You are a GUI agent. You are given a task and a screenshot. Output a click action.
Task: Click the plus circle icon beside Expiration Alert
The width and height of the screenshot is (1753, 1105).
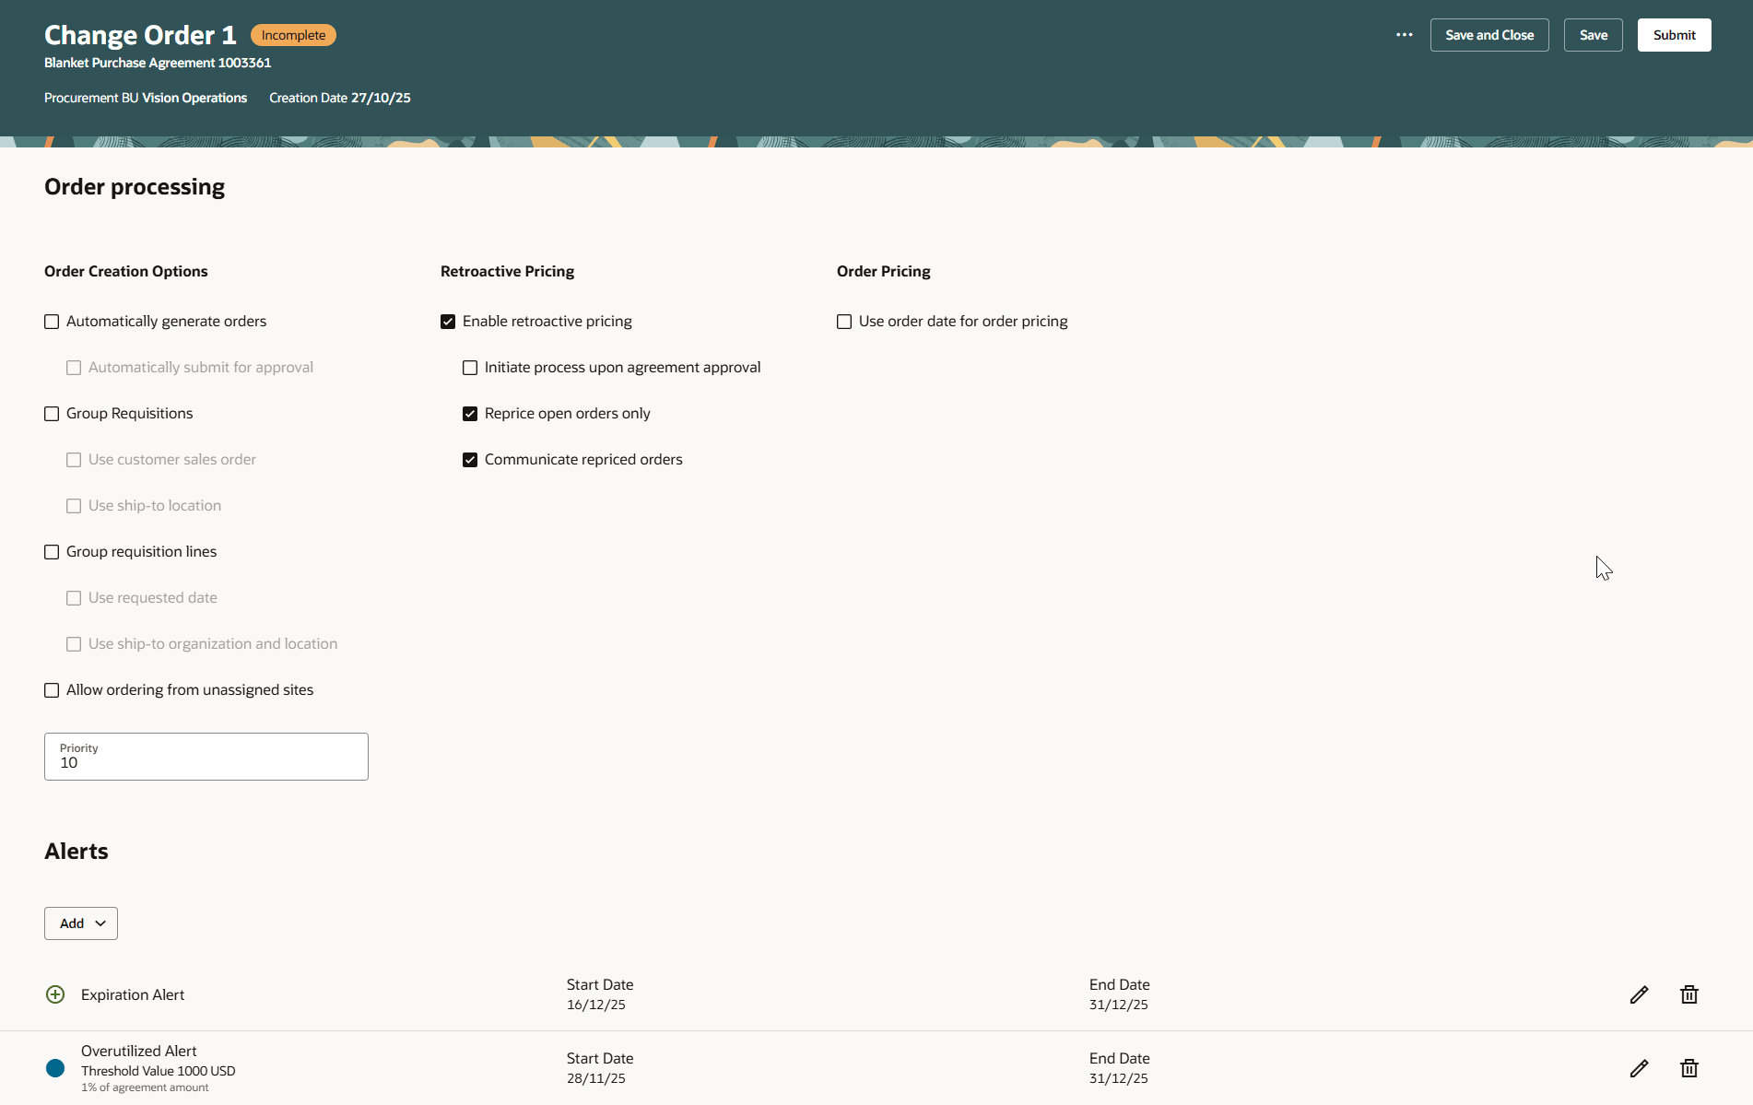click(x=54, y=994)
